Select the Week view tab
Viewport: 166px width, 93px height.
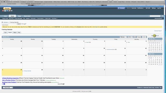click(15, 33)
